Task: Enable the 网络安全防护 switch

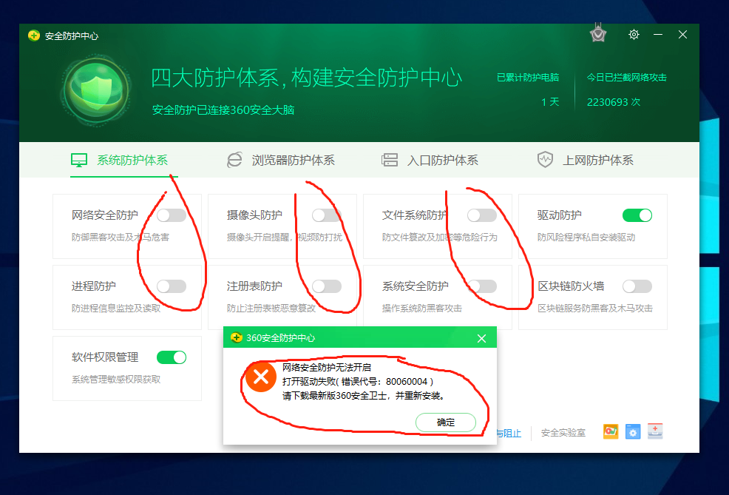Action: [x=172, y=215]
